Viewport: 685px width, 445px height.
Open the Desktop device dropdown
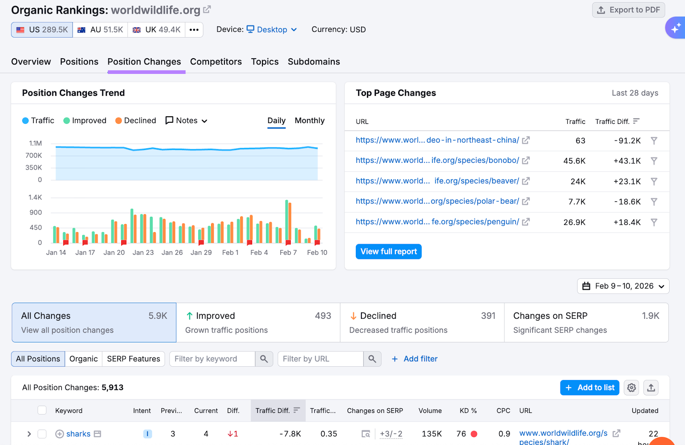coord(272,29)
